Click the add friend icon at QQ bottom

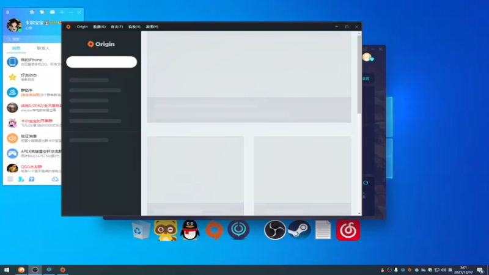(x=21, y=179)
